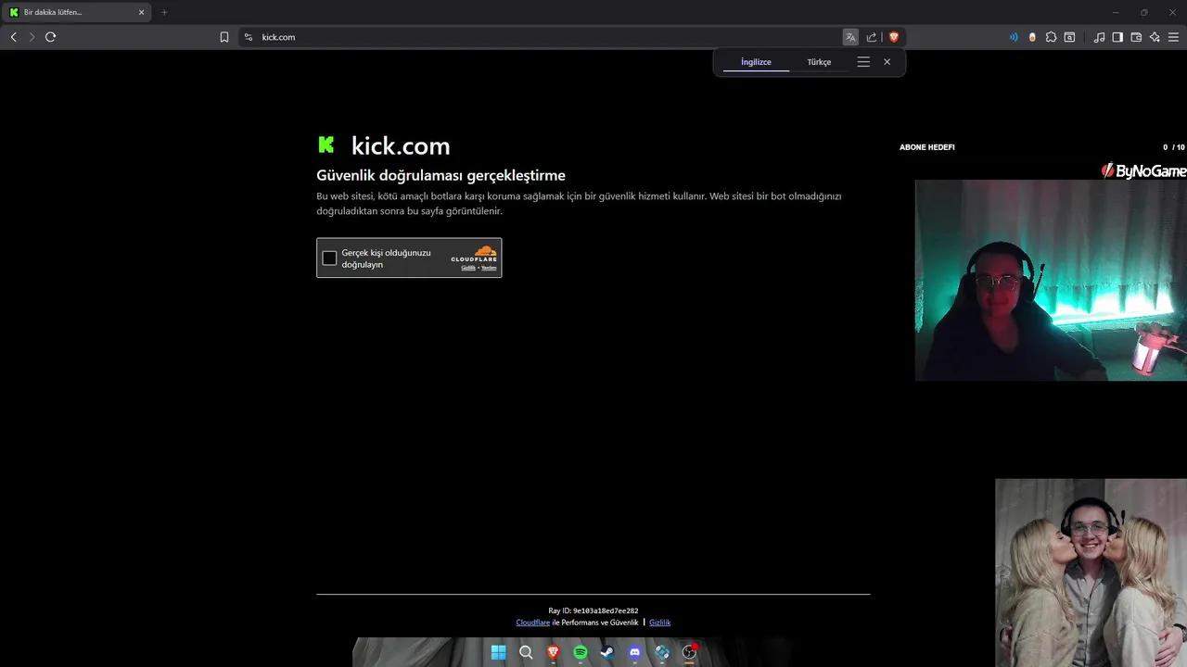Share this page using the share icon
Image resolution: width=1187 pixels, height=667 pixels.
point(872,37)
